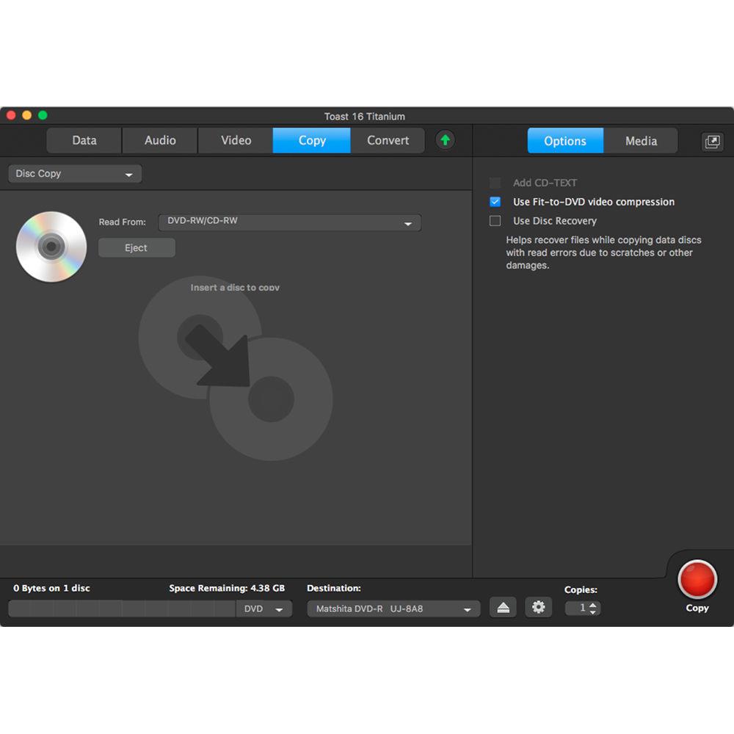
Task: Enable Use Disc Recovery option
Action: click(x=495, y=221)
